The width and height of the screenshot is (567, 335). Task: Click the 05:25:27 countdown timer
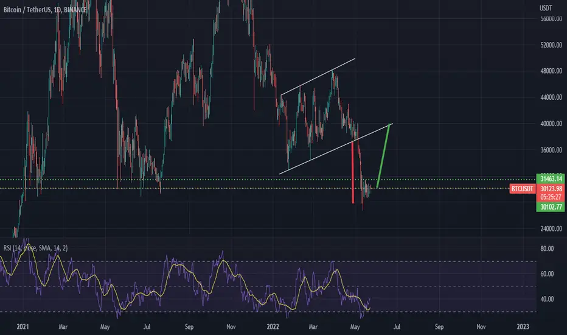(x=551, y=197)
